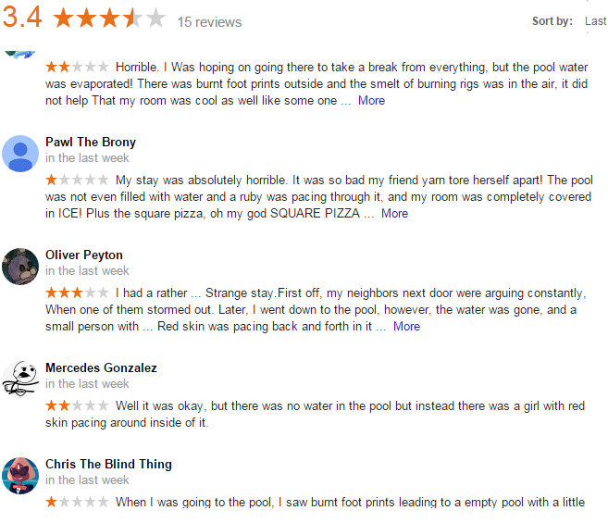The image size is (608, 523).
Task: Click Oliver Peyton's profile picture
Action: pyautogui.click(x=20, y=267)
